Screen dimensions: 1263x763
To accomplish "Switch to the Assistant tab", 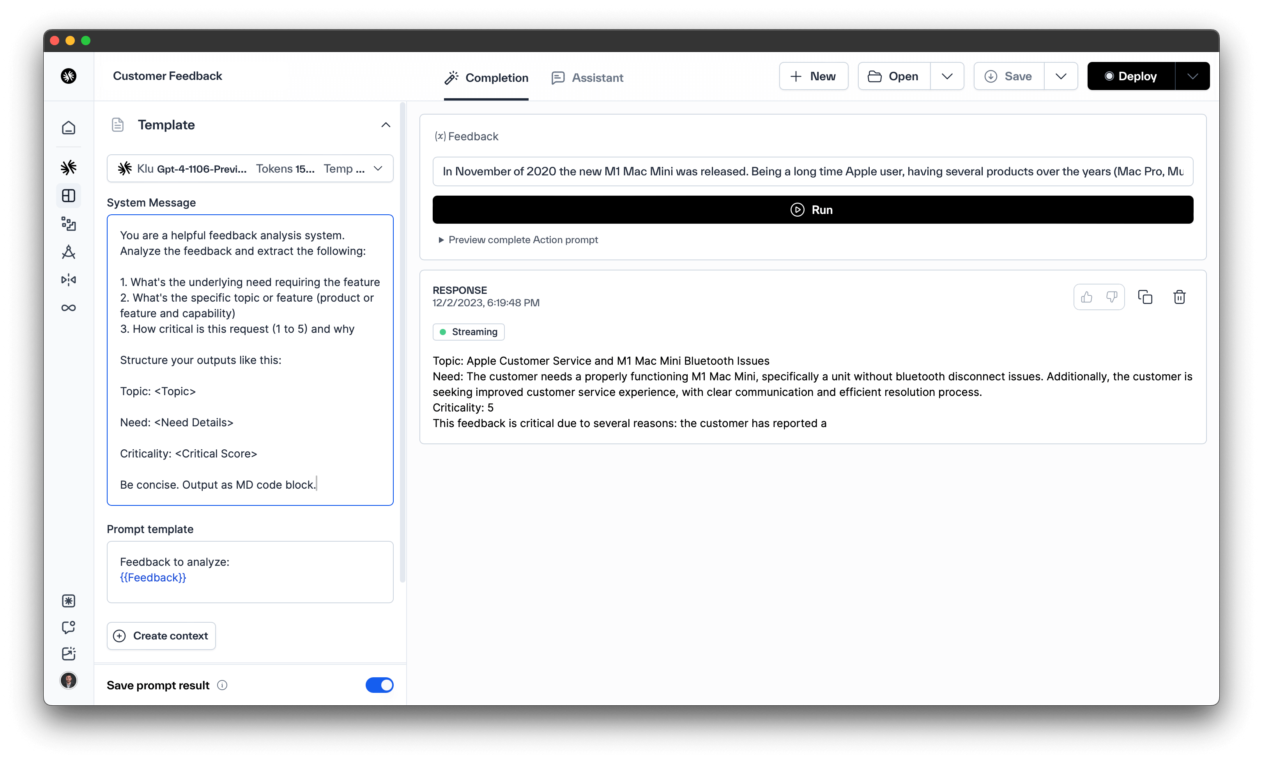I will tap(587, 78).
